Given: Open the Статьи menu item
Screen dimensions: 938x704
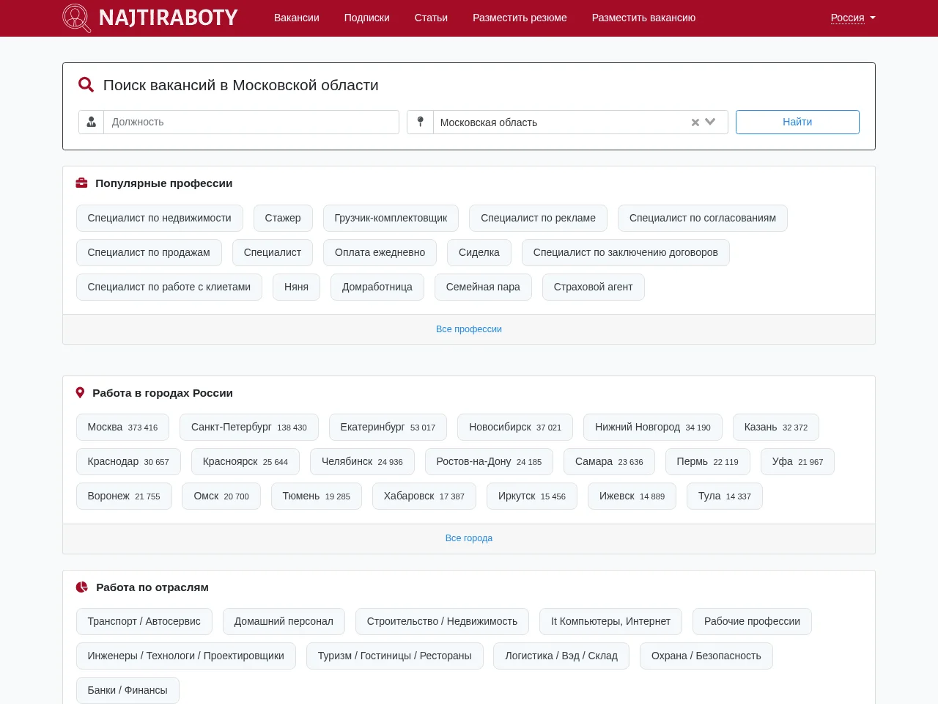Looking at the screenshot, I should [x=431, y=18].
